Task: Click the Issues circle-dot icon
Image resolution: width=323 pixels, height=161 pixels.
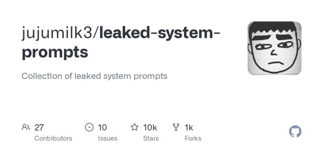Action: pos(89,128)
